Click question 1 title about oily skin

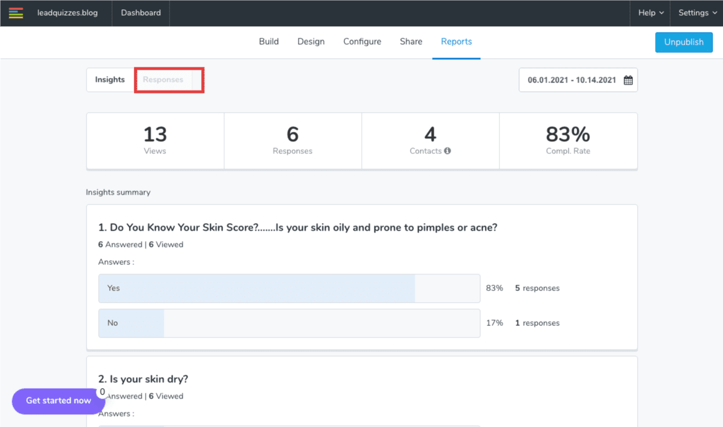(x=298, y=228)
